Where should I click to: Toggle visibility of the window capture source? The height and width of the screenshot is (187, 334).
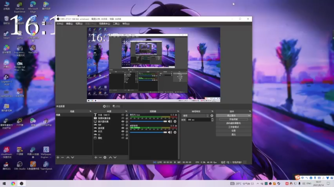coord(123,138)
